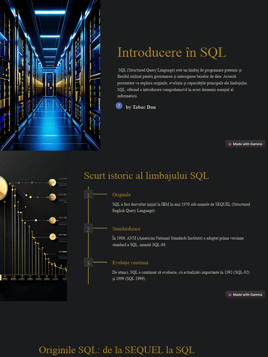Click the 'Standardizare' step title

[126, 229]
